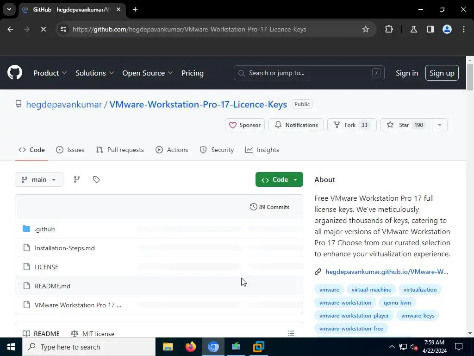Click the volume tray icon
This screenshot has height=356, width=474.
click(x=414, y=347)
